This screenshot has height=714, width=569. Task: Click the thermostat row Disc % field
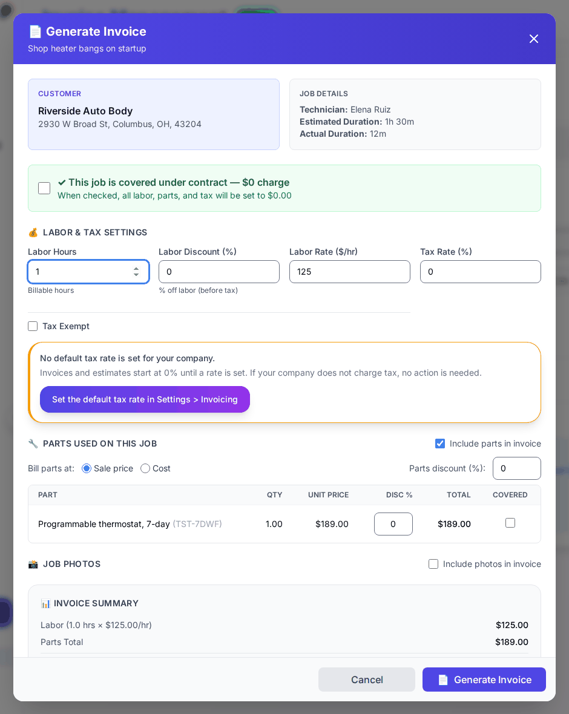coord(393,524)
